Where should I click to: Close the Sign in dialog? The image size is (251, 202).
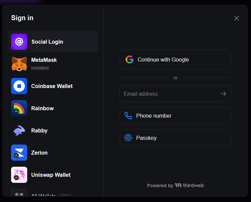(x=237, y=18)
